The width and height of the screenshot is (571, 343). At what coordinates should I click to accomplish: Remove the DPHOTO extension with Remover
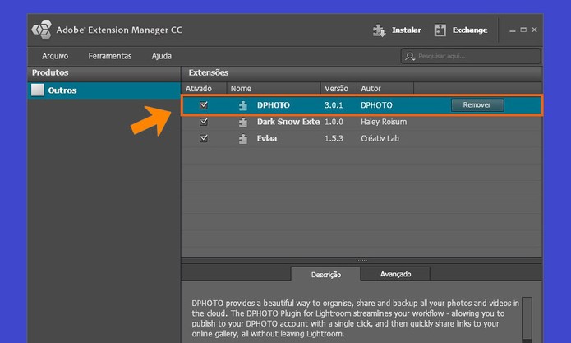tap(477, 105)
